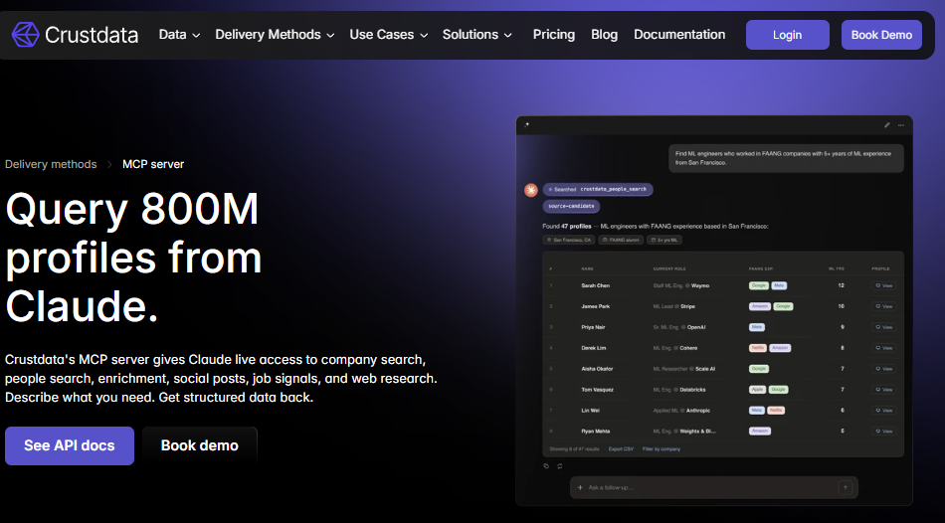Click the Export CSV link
The height and width of the screenshot is (523, 945).
point(621,448)
